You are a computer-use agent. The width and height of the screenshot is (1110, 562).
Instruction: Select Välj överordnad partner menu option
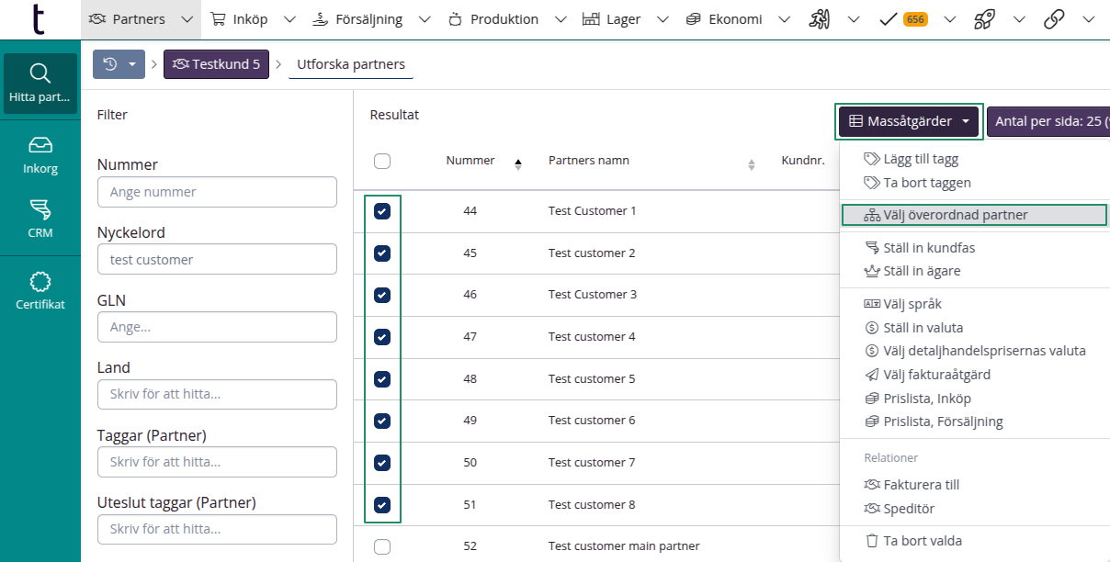956,215
